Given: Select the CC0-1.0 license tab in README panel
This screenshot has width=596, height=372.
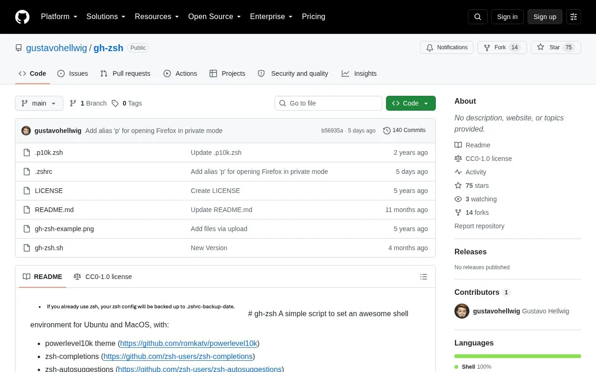Looking at the screenshot, I should point(103,277).
